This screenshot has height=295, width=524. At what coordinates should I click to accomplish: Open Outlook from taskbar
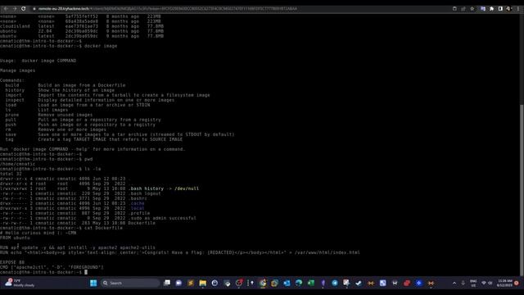click(287, 283)
